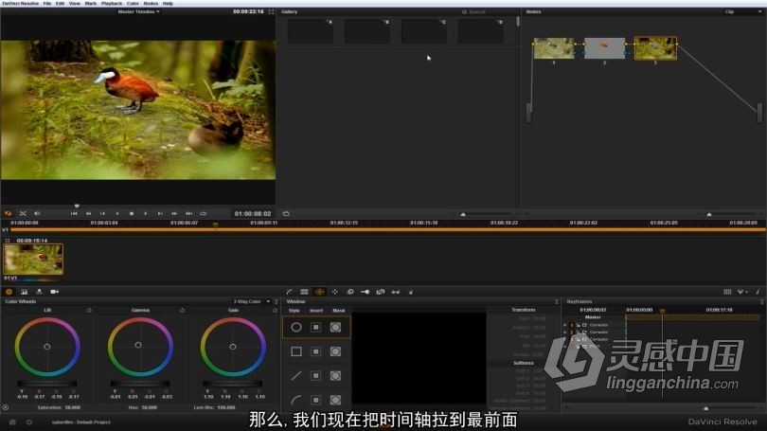
Task: Open the Stereoscopic 3D palette icon
Action: (x=396, y=292)
